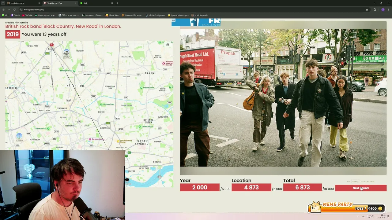This screenshot has width=392, height=220.
Task: Select the TimeGuessr - Play tab
Action: pos(60,3)
